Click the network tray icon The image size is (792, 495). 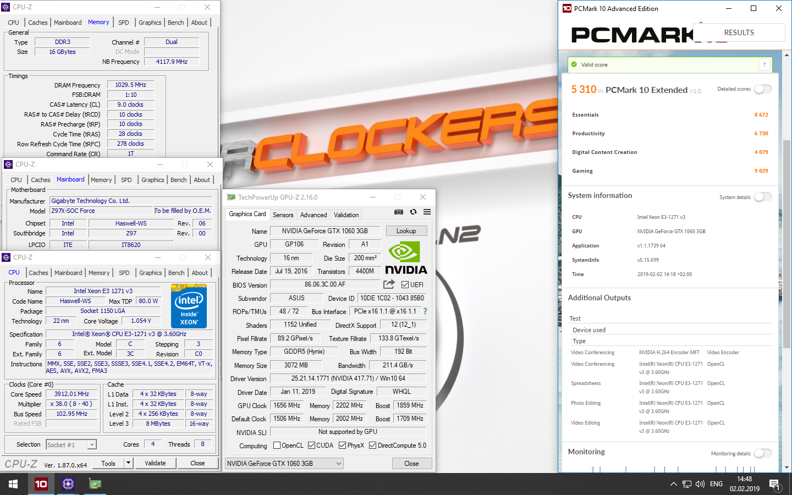coord(687,484)
